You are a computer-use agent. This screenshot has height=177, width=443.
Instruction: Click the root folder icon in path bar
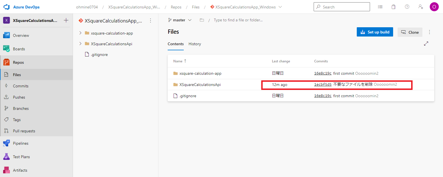click(x=202, y=20)
